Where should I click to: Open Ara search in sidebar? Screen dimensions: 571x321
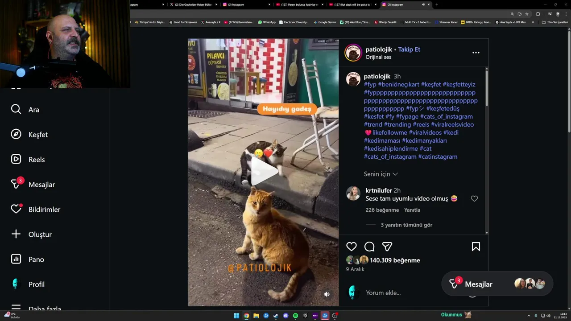25,110
